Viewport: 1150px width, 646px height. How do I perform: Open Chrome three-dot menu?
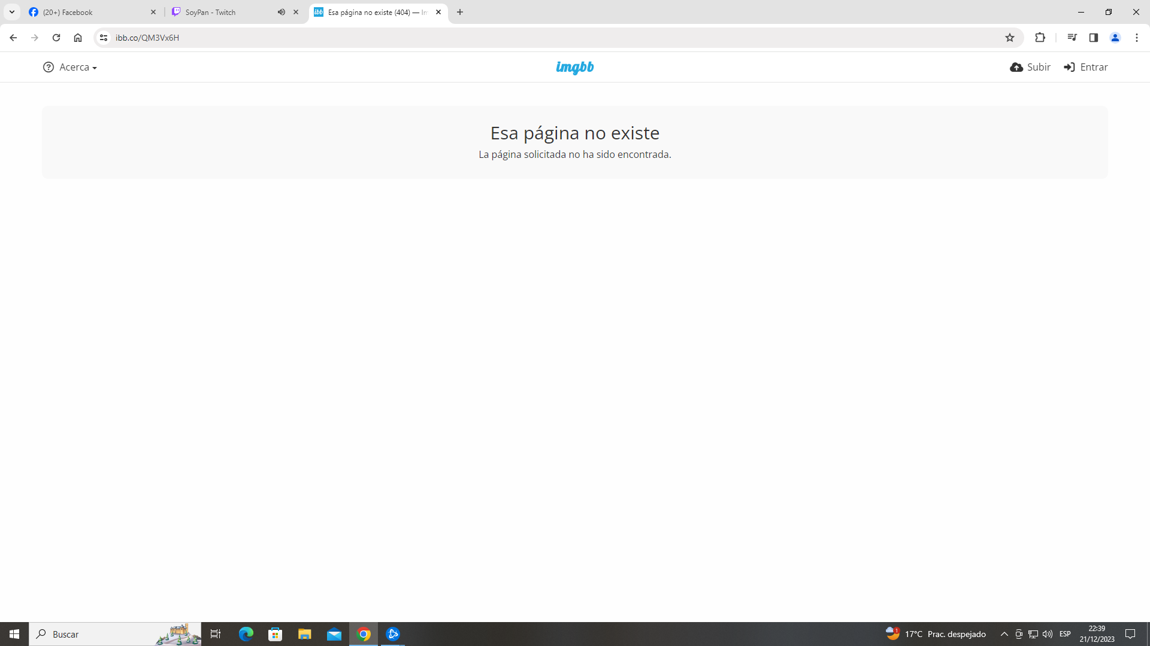(x=1137, y=38)
